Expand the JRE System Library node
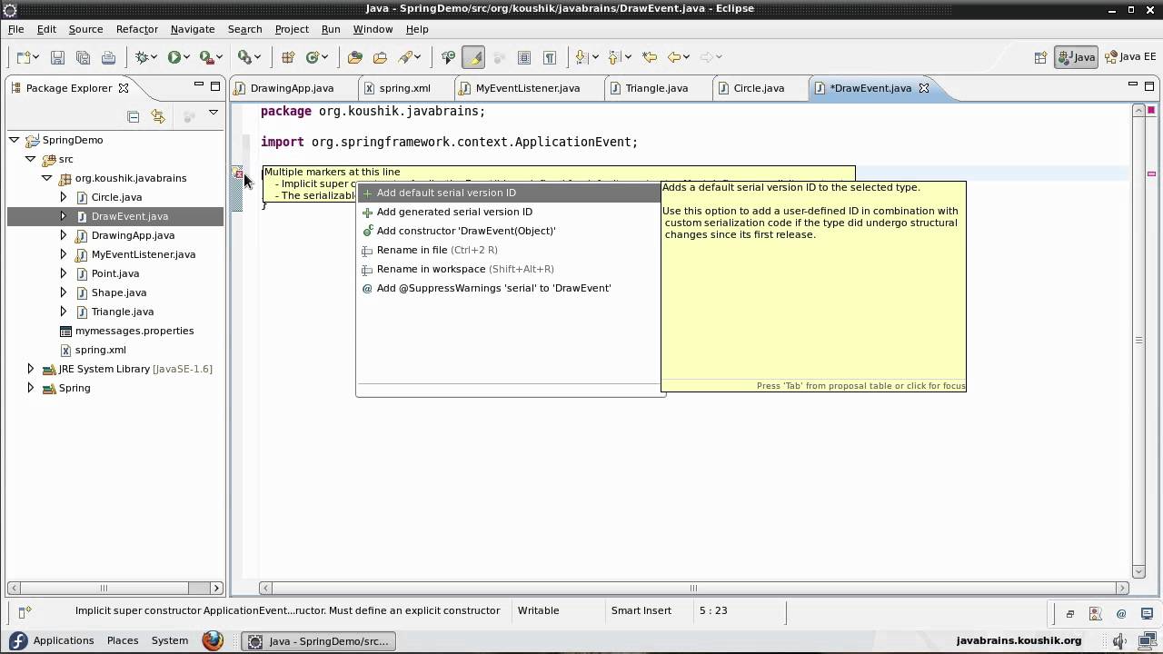Image resolution: width=1163 pixels, height=654 pixels. click(x=31, y=369)
